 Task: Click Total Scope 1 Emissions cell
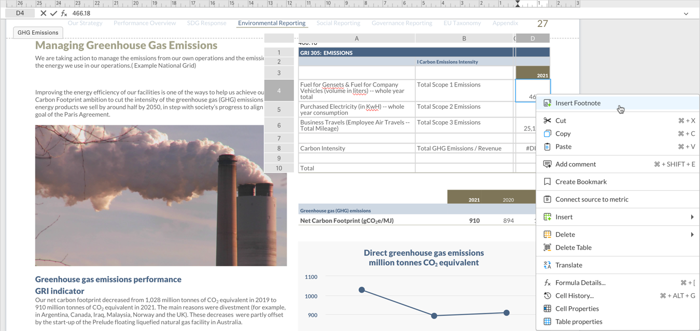click(x=465, y=91)
